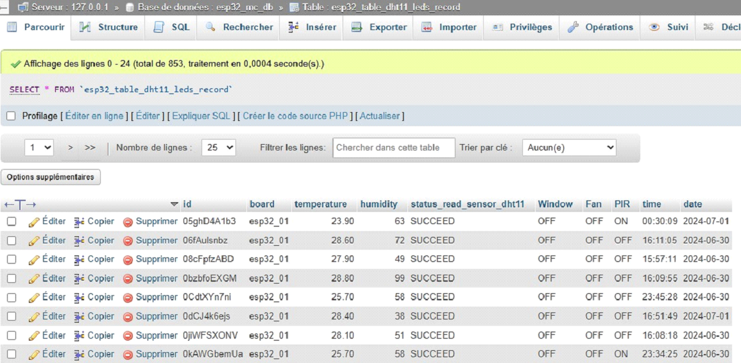Focus the Chercher dans cette table field
The image size is (741, 363).
(x=393, y=147)
